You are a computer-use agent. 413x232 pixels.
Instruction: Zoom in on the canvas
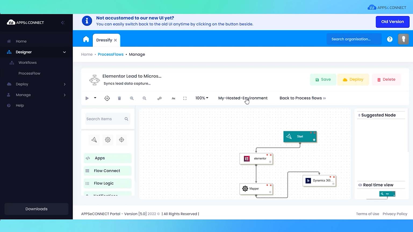(132, 98)
